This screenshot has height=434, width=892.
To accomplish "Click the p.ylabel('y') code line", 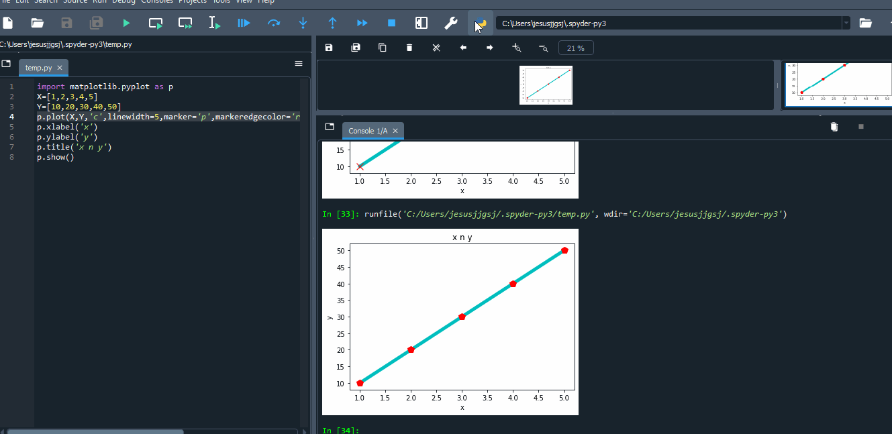I will pyautogui.click(x=67, y=137).
